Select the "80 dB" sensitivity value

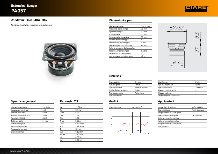45,118
